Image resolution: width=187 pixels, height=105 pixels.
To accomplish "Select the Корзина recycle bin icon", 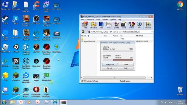I will click(180, 91).
